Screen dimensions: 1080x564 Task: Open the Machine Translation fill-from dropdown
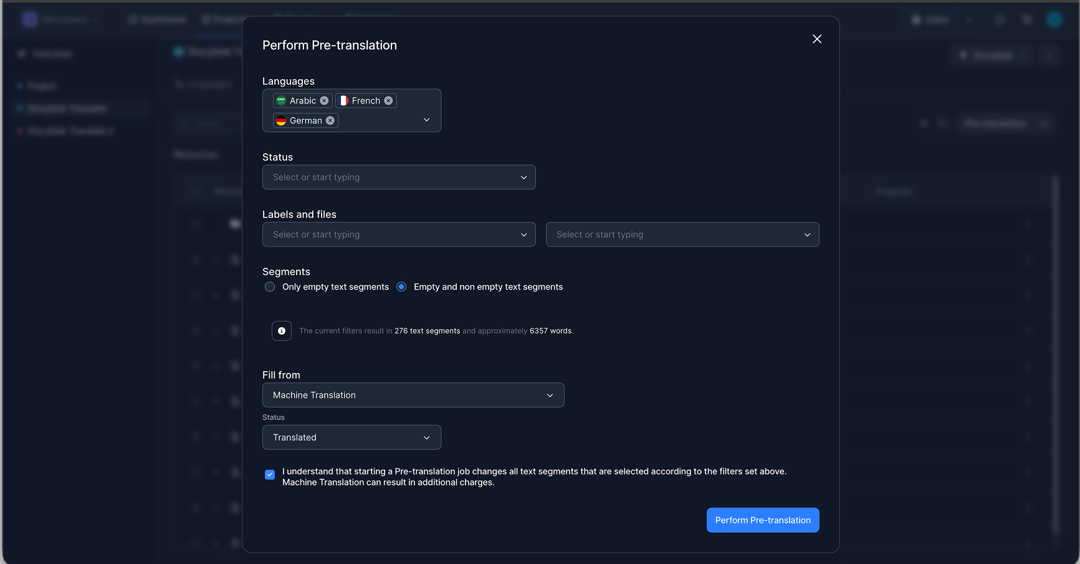click(413, 395)
